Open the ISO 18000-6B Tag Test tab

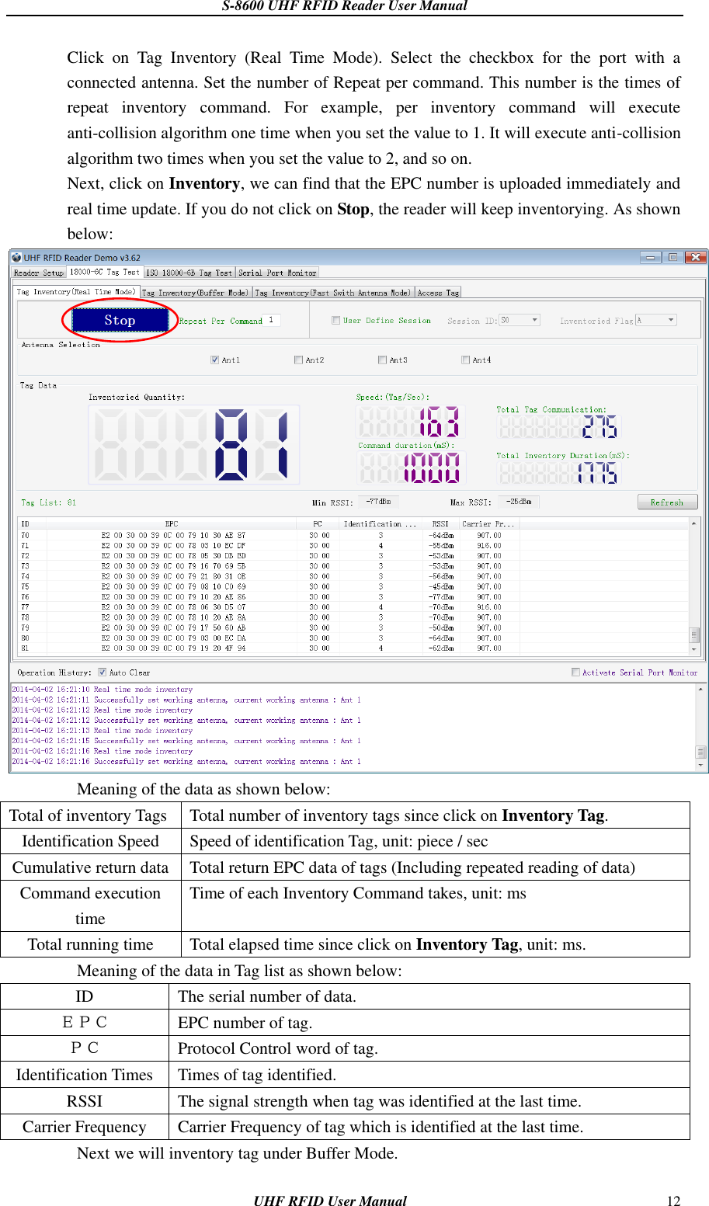(189, 273)
